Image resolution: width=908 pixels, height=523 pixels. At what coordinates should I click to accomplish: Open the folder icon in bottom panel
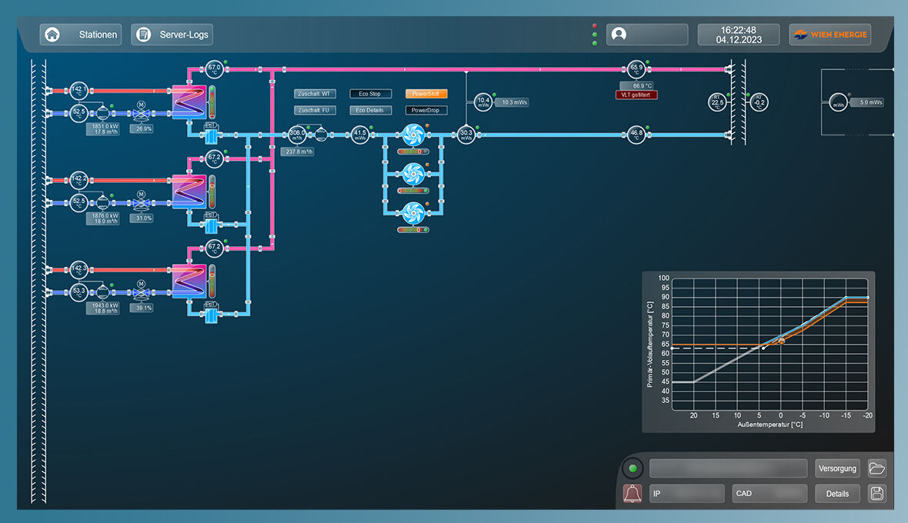pos(876,468)
